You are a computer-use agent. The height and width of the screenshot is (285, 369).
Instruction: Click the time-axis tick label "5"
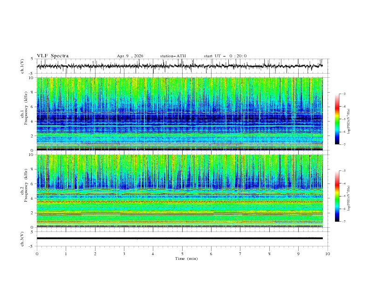(182, 254)
